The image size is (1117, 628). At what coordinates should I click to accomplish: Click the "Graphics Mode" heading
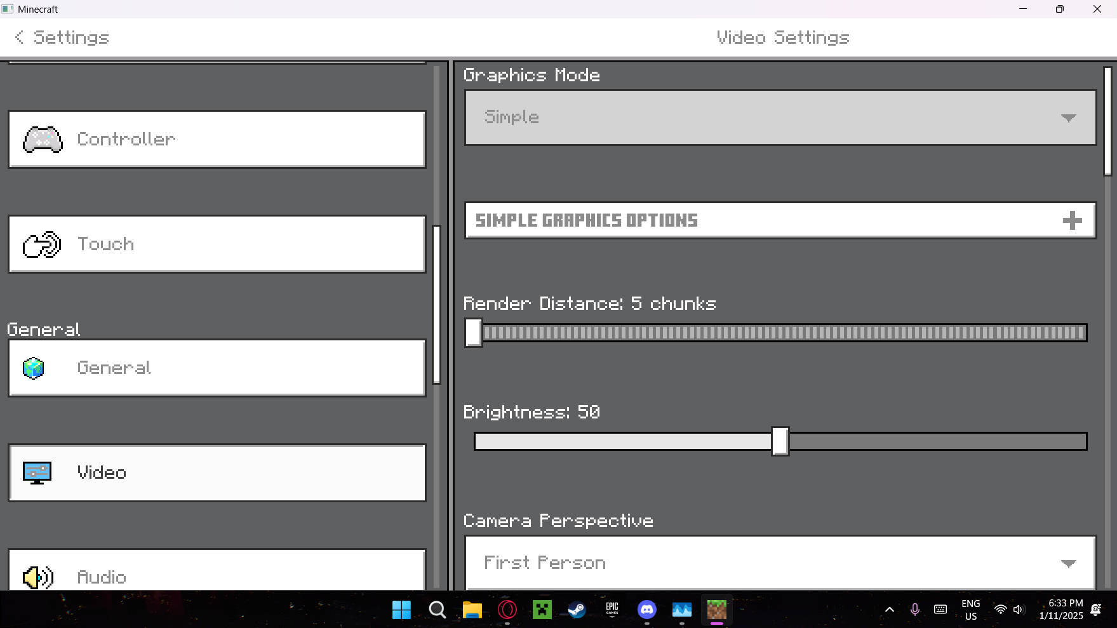(532, 75)
